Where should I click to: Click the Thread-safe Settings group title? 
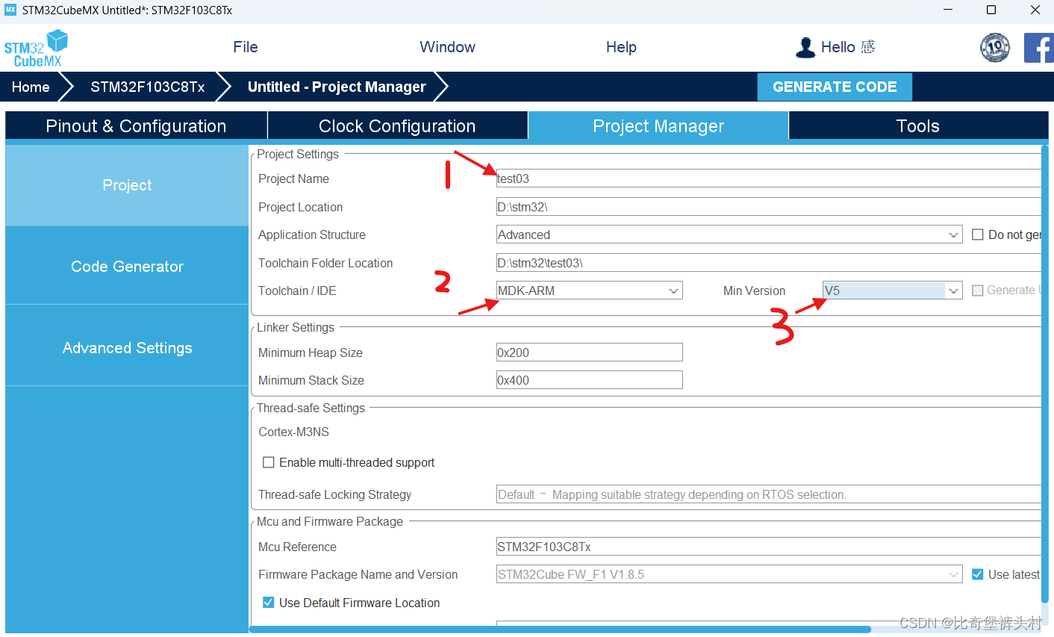311,408
